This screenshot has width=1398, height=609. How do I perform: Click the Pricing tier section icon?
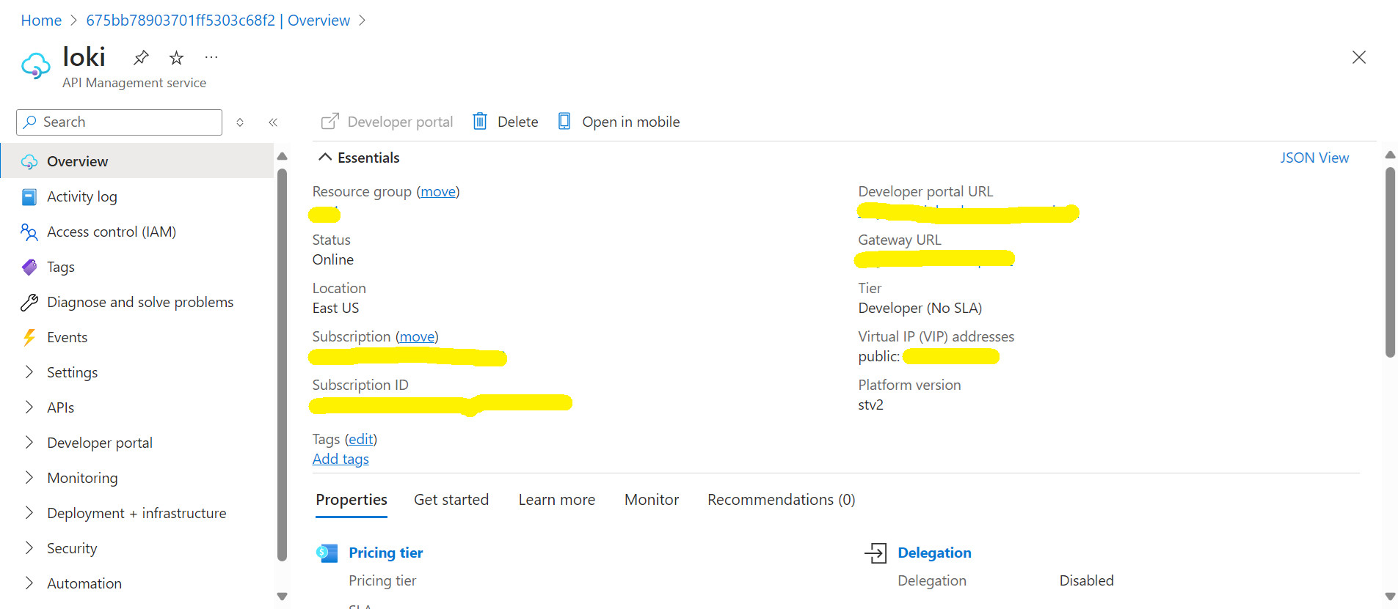click(327, 553)
